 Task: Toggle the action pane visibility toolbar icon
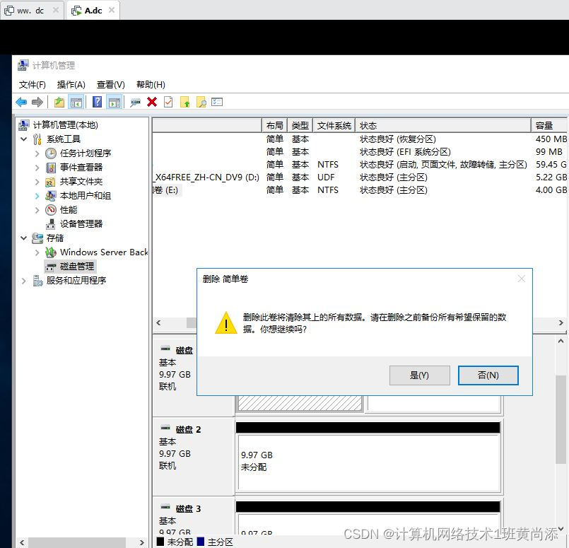[115, 101]
